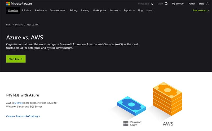The image size is (212, 131).
Task: Click the green Start free button
Action: pyautogui.click(x=16, y=59)
